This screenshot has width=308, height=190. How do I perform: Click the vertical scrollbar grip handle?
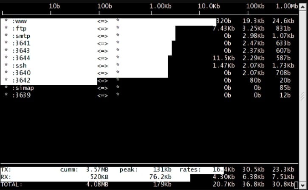[303, 96]
